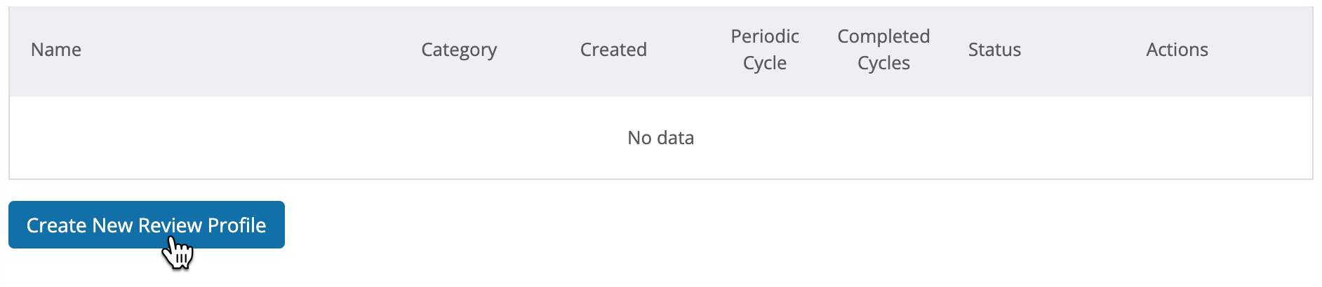The height and width of the screenshot is (287, 1322).
Task: Select the Created column header
Action: [x=613, y=50]
